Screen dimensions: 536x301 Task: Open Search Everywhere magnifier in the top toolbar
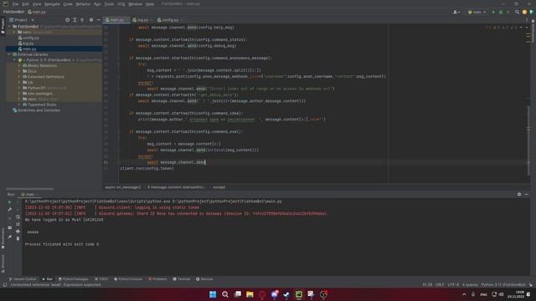point(518,12)
